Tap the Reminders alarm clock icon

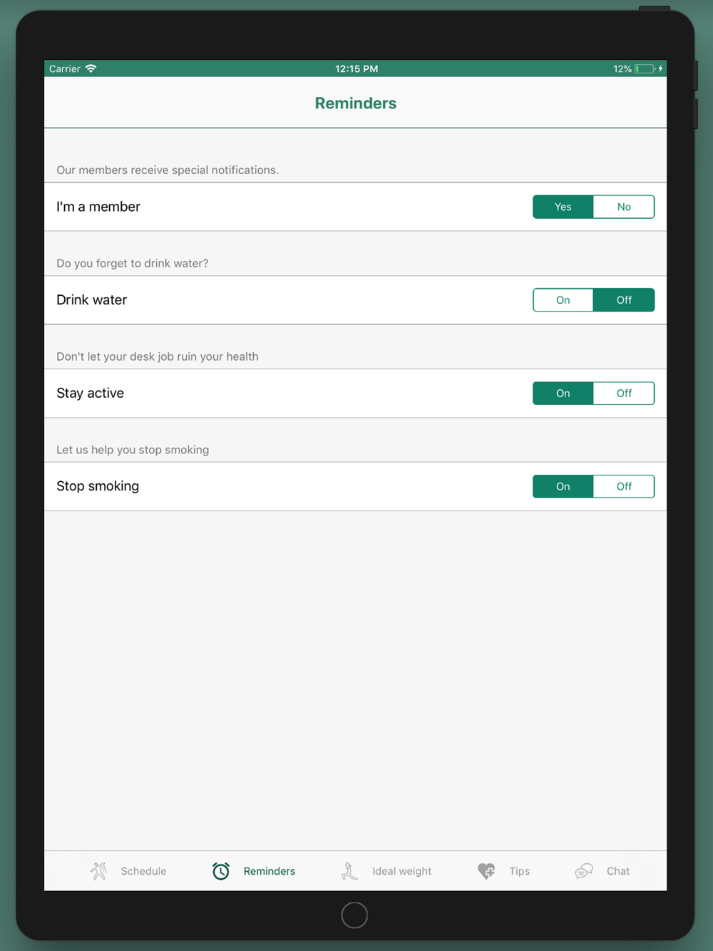click(221, 870)
